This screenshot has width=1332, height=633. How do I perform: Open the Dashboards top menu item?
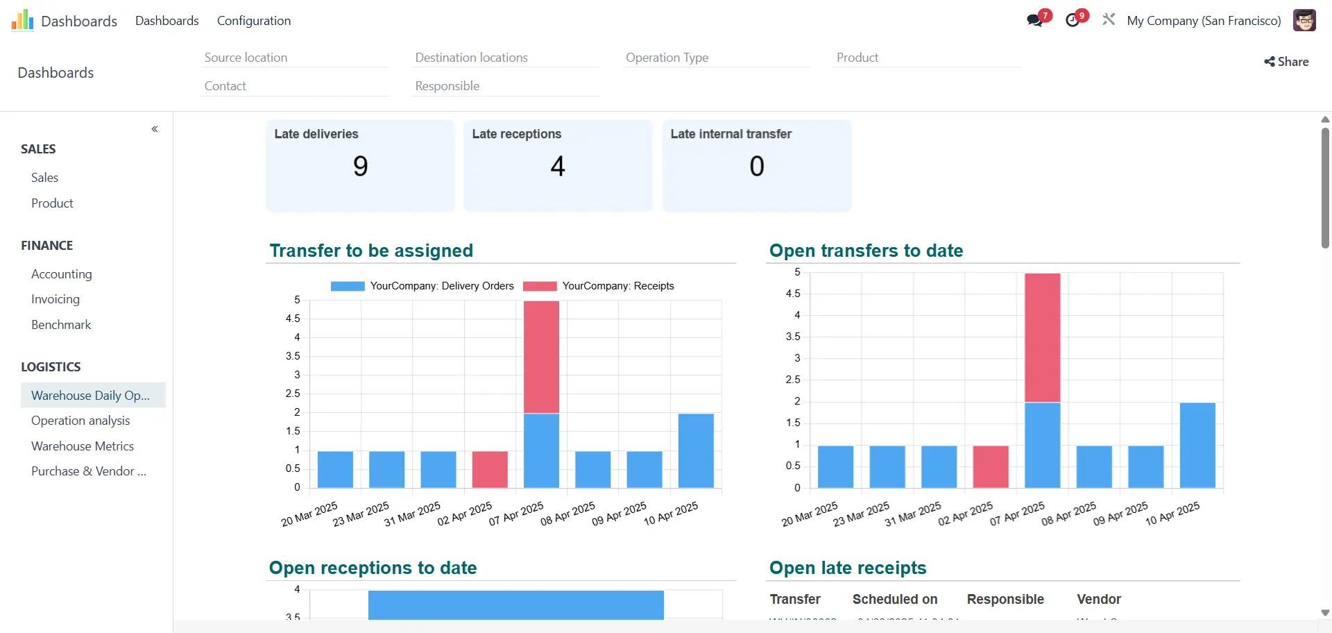(x=167, y=21)
